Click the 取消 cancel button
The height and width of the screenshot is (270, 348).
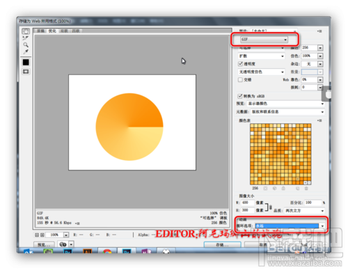point(263,244)
